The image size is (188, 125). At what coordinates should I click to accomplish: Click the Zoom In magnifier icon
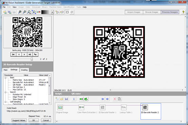point(20,12)
